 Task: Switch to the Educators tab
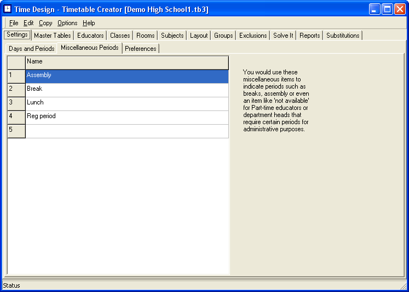[x=90, y=36]
